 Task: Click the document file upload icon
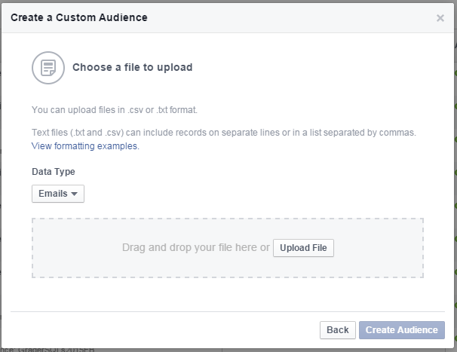[48, 68]
